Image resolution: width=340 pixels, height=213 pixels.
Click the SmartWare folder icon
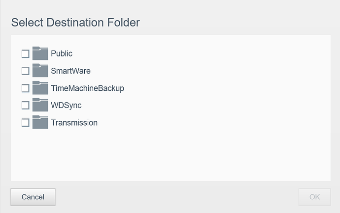[x=40, y=71]
